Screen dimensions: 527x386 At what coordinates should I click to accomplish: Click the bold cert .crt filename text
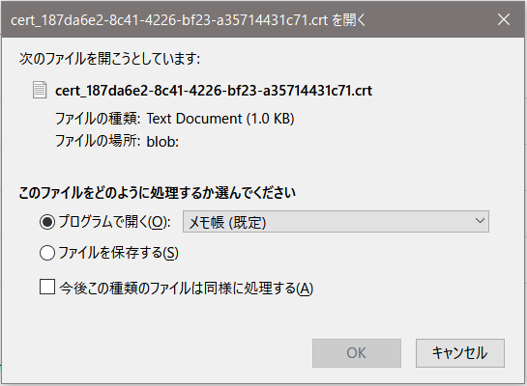(214, 91)
